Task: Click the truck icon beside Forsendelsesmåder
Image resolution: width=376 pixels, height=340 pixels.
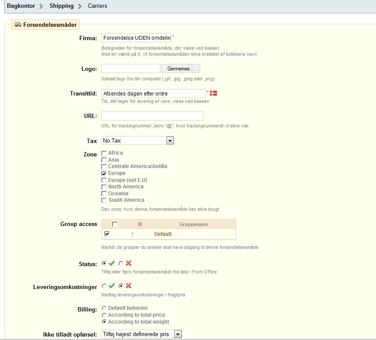Action: click(18, 25)
